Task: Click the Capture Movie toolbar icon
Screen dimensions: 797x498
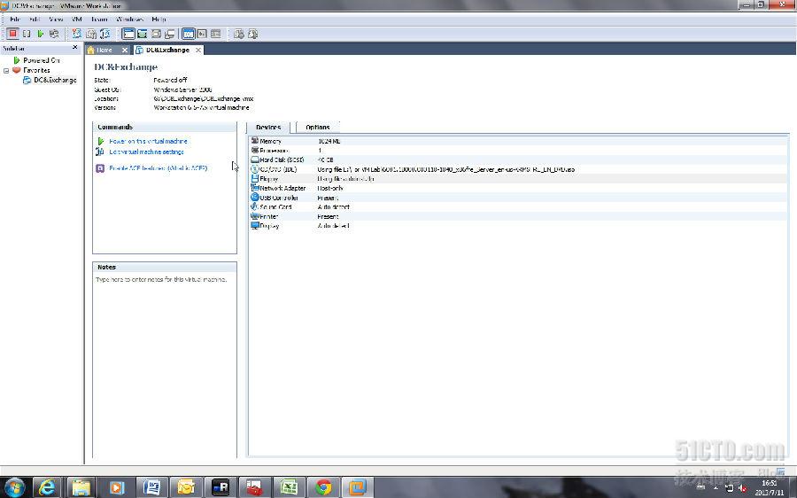Action: 252,34
